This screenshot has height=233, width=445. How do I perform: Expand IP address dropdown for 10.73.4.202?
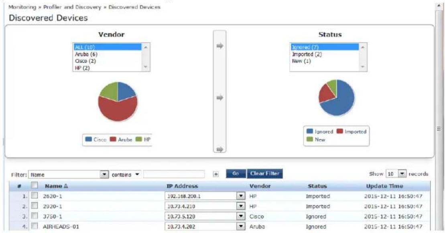coord(241,227)
